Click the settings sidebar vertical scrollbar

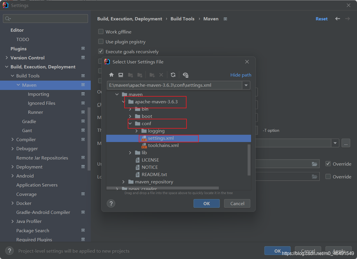coord(89,140)
